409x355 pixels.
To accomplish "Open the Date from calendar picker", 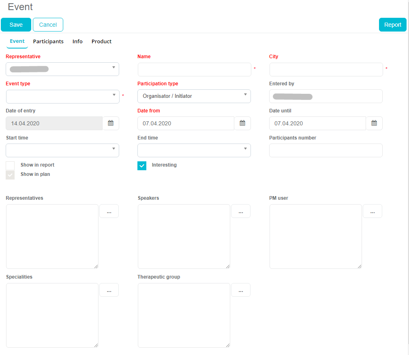I will click(242, 123).
